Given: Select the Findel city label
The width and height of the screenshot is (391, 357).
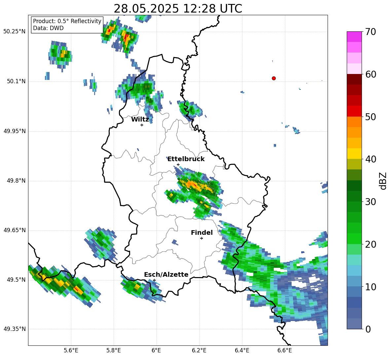Looking at the screenshot, I should point(202,232).
